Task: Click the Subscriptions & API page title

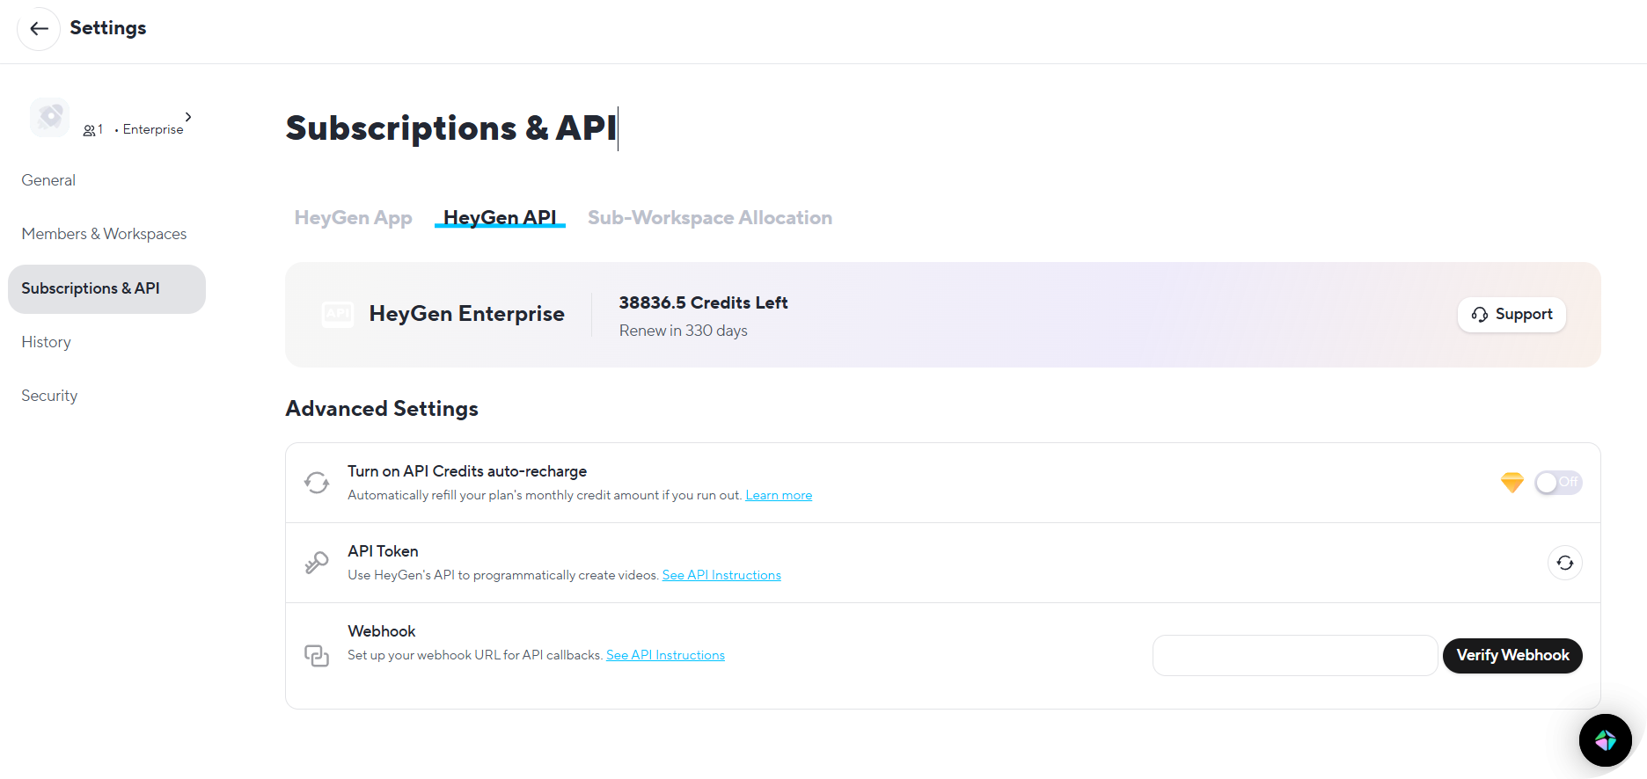Action: 450,128
